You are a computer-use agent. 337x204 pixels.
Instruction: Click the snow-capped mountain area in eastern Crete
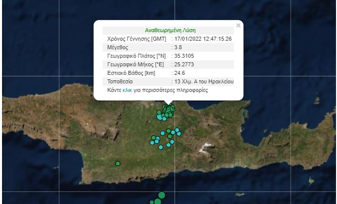pyautogui.click(x=206, y=148)
